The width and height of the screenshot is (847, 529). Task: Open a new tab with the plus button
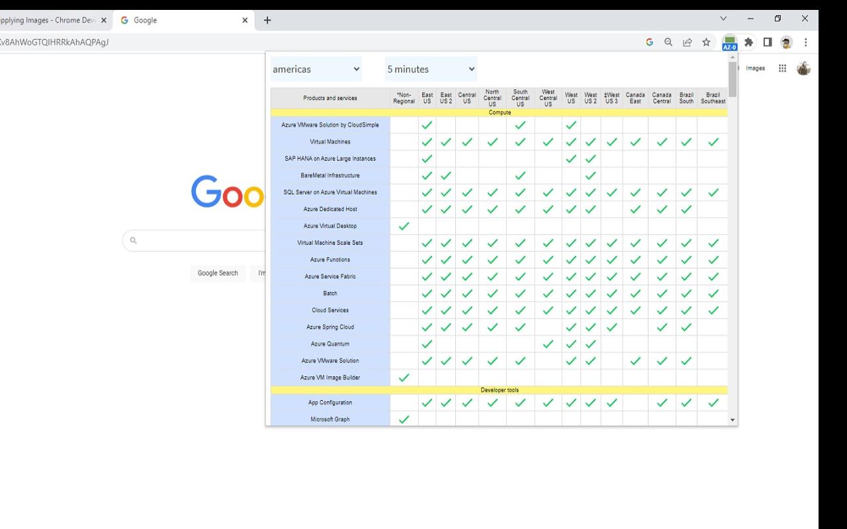pyautogui.click(x=267, y=20)
